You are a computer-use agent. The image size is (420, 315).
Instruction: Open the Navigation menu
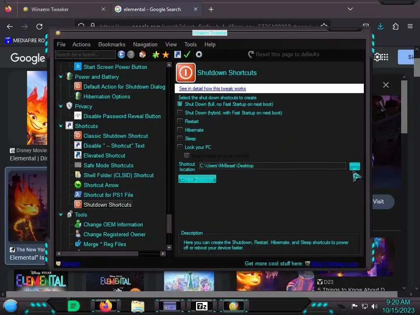[x=145, y=44]
